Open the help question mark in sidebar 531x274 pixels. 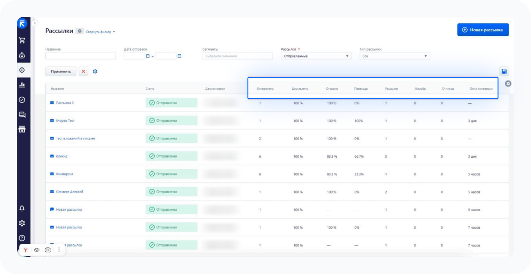(22, 238)
